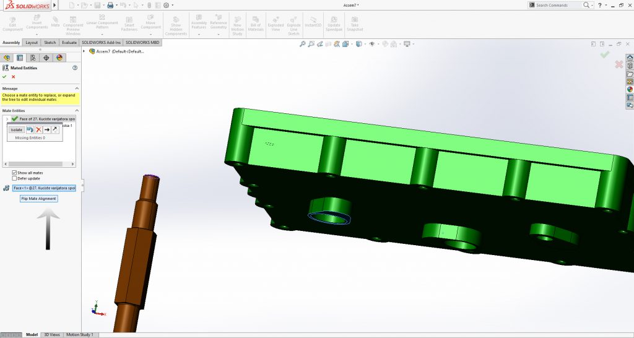634x338 pixels.
Task: Open the Options gear icon
Action: [x=166, y=5]
